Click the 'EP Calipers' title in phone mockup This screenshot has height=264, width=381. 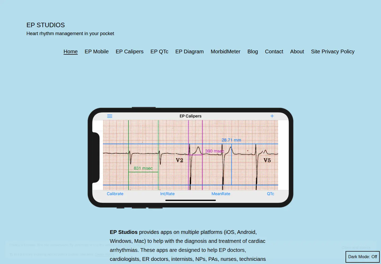pyautogui.click(x=190, y=116)
